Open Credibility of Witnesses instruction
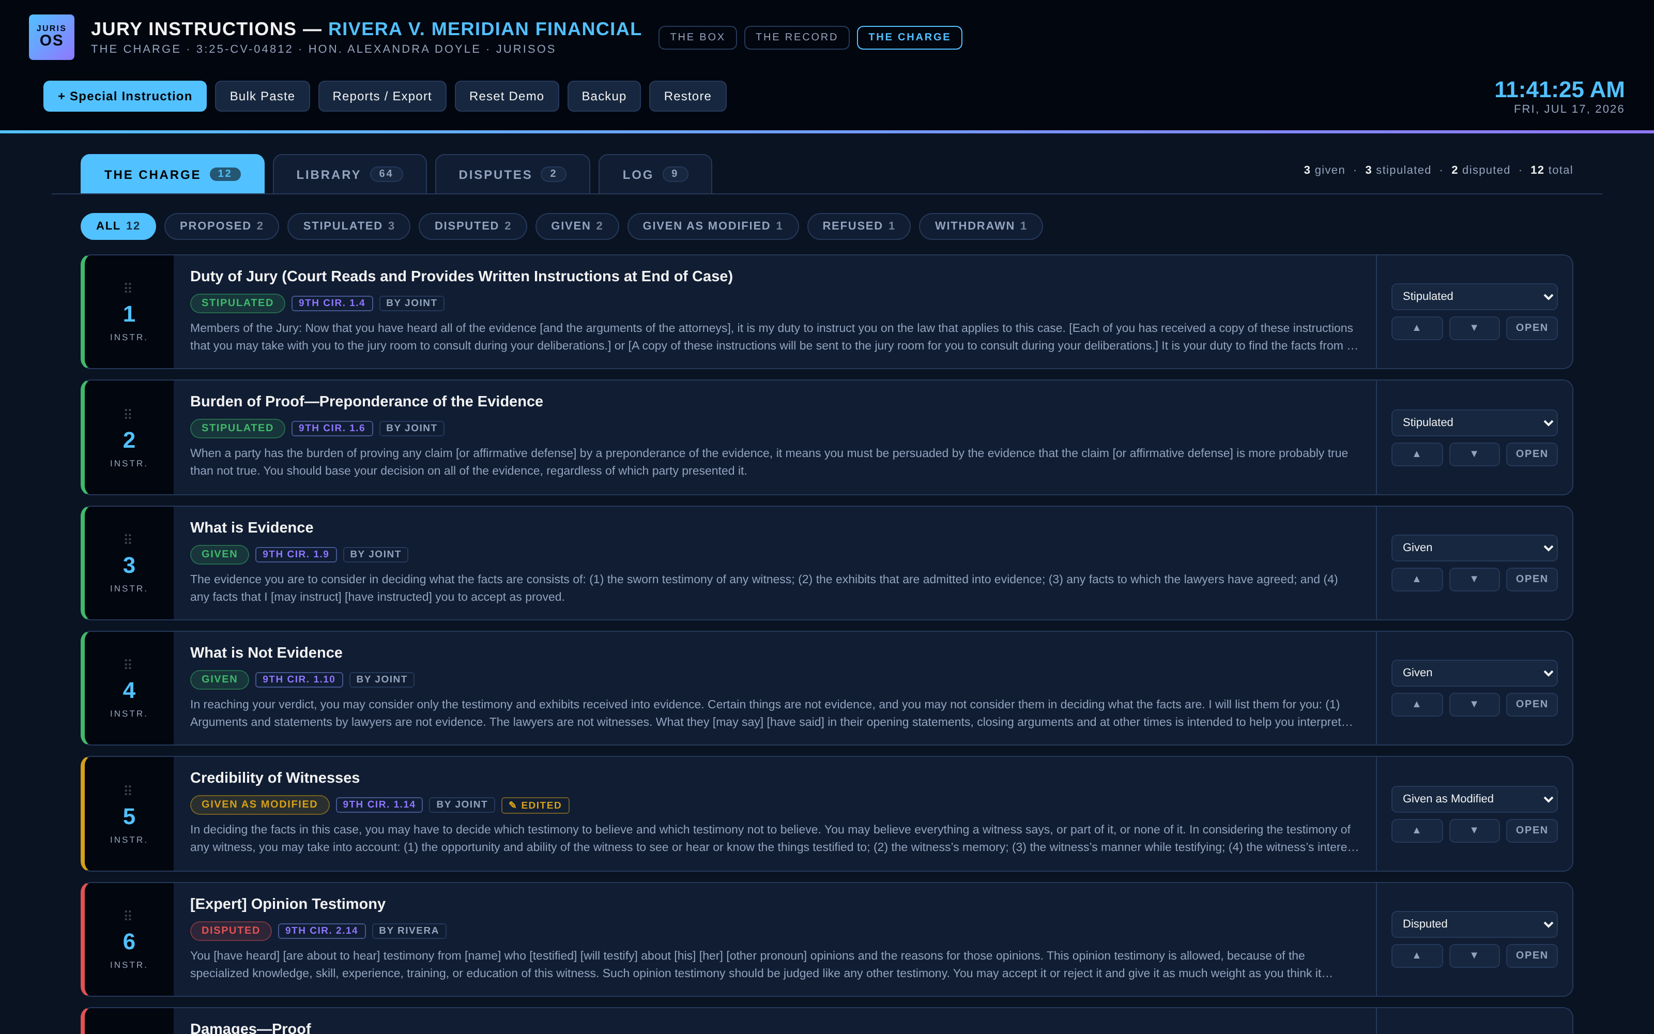 click(1532, 830)
